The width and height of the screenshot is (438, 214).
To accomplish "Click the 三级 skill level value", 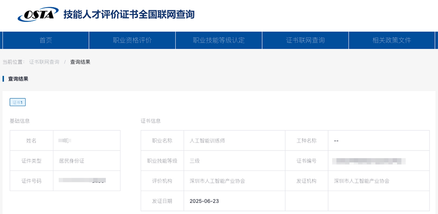I will point(195,161).
